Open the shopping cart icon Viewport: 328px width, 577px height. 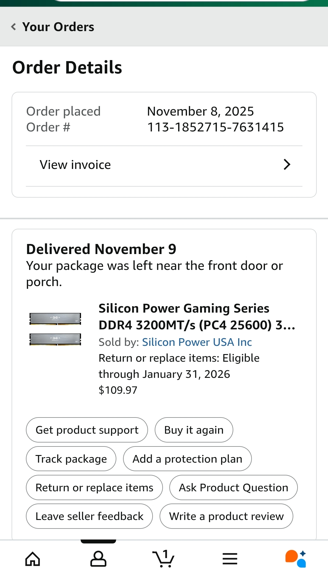164,559
